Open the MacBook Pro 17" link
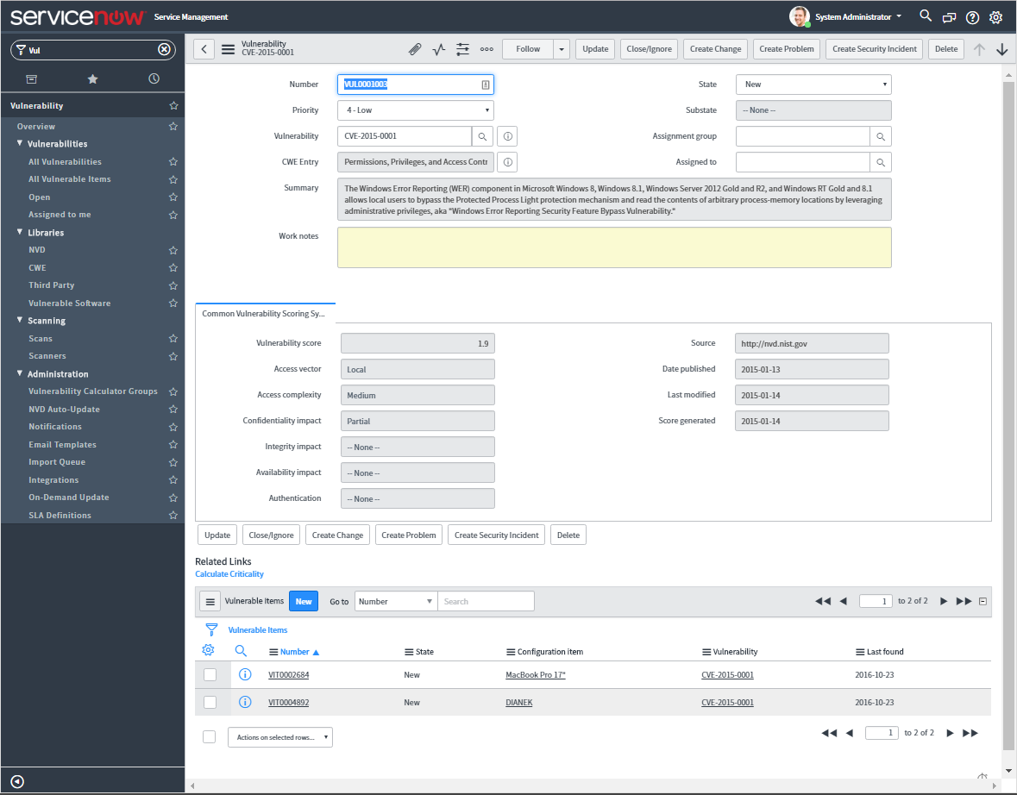Viewport: 1017px width, 795px height. [x=536, y=675]
